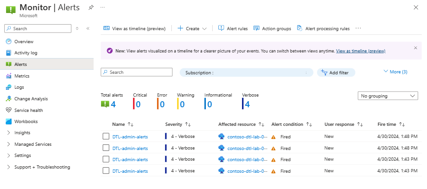This screenshot has width=427, height=189.
Task: Click the Verbose count 4
Action: (x=247, y=104)
